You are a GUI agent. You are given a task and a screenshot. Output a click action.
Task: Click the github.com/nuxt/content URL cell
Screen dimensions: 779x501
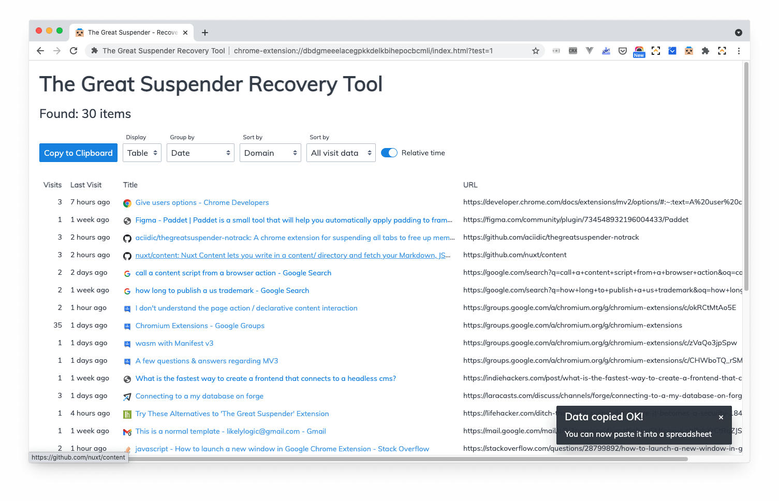515,255
